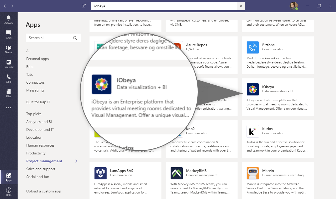Open the Education category

34,137
